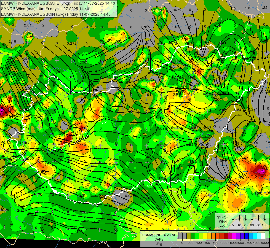Click the station value '2.18' on map
Viewport: 270px width, 248px height.
12,42
